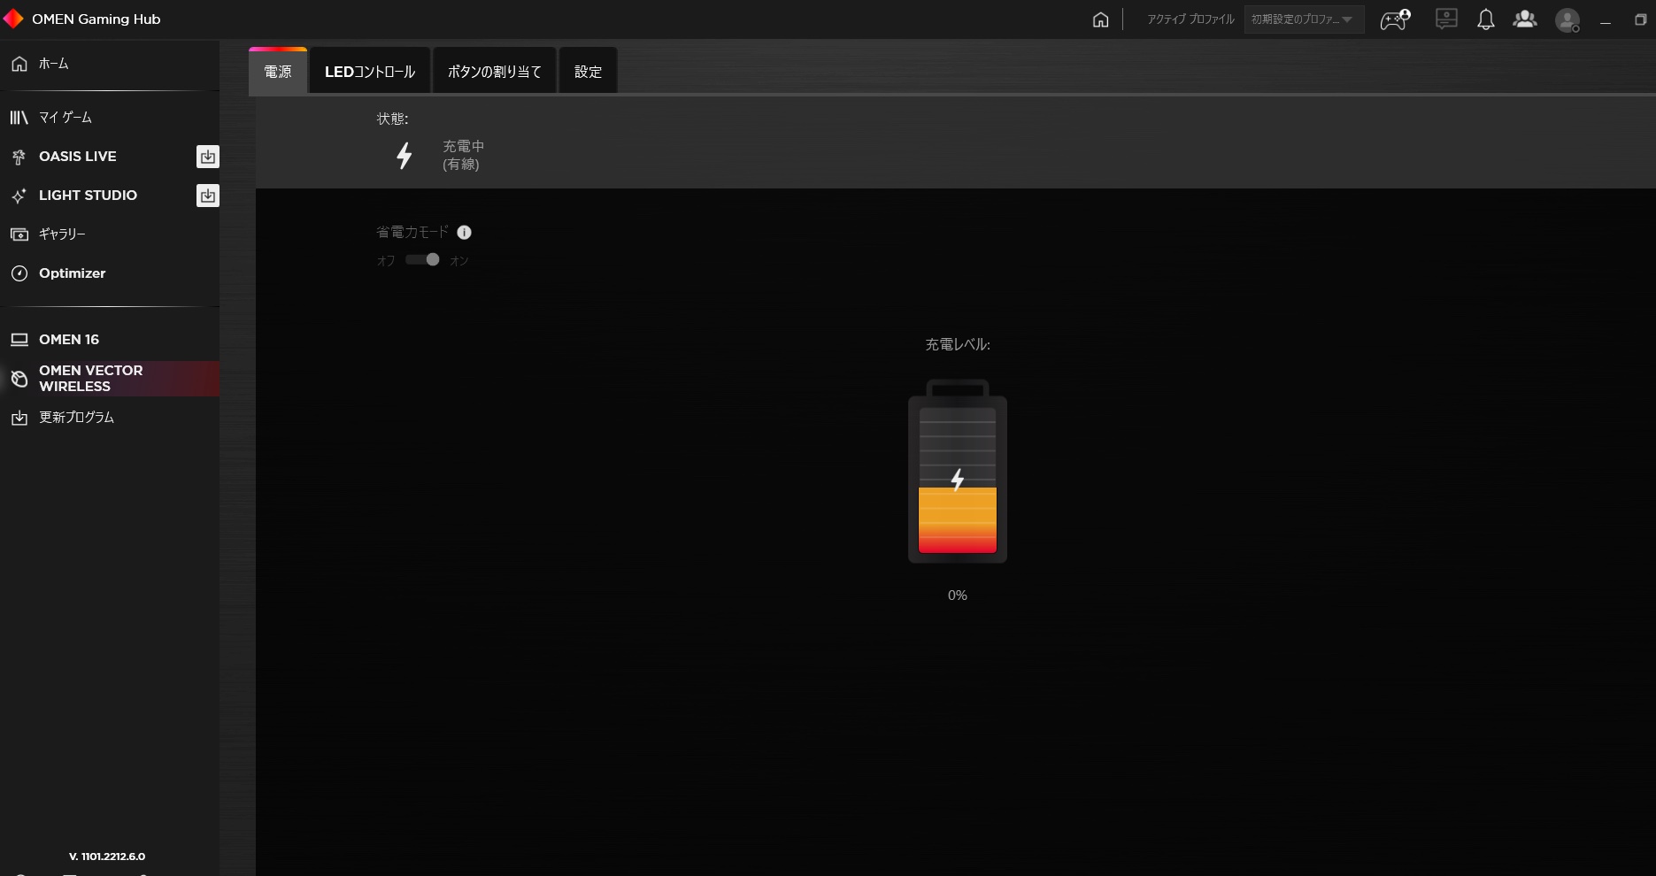The image size is (1656, 876).
Task: Select Optimizer in the sidebar
Action: [x=110, y=273]
